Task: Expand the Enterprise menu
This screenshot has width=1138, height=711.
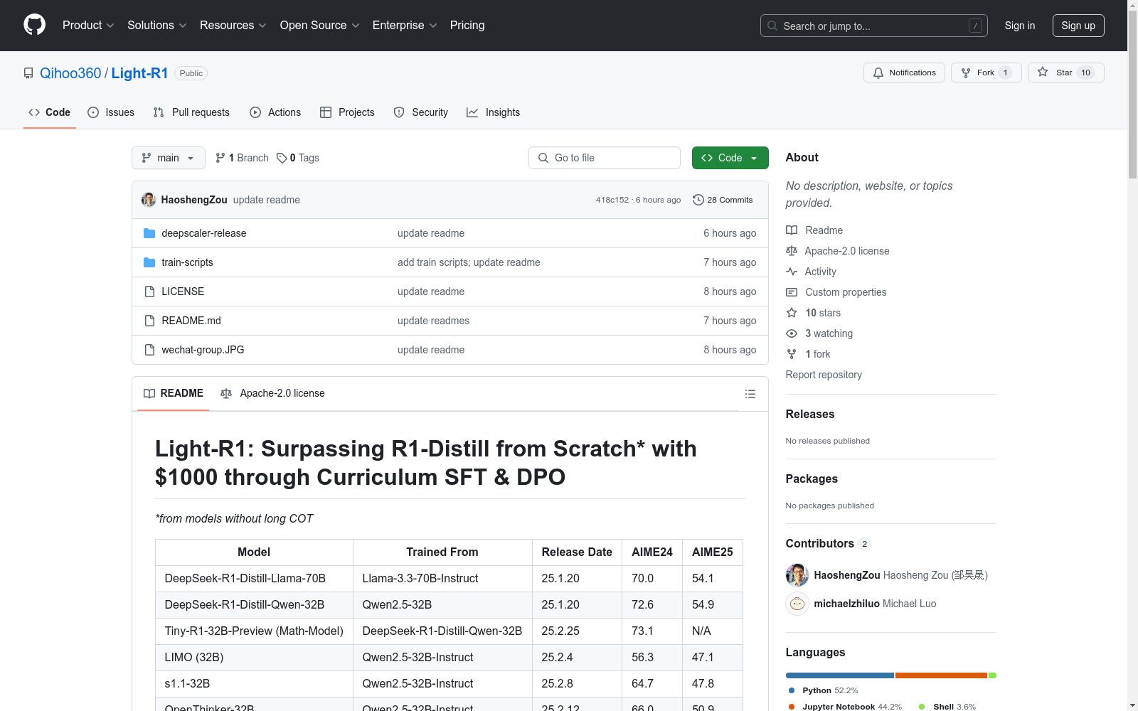Action: (405, 26)
